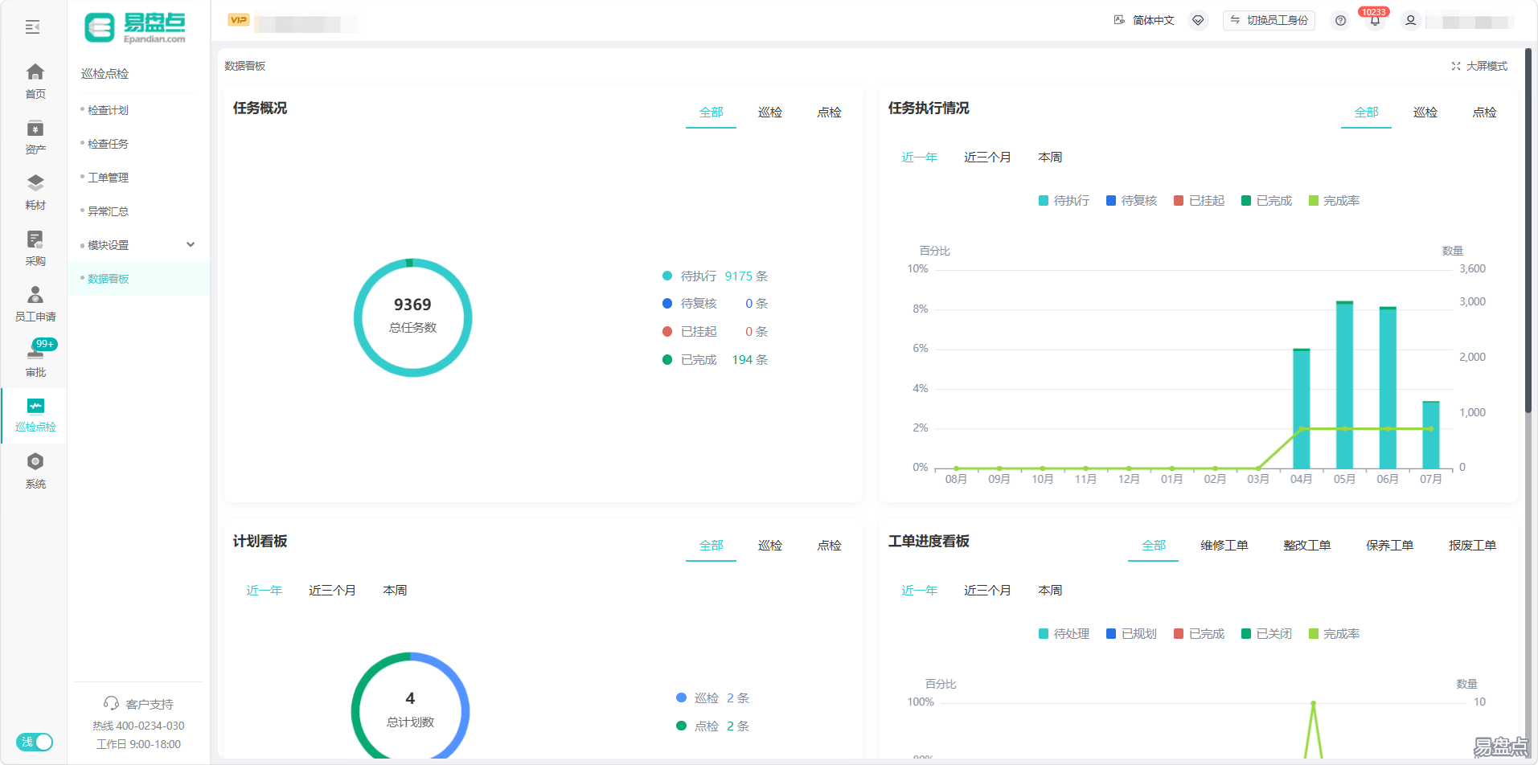The width and height of the screenshot is (1538, 765).
Task: Select 巡检 tab in 任务概况
Action: point(770,112)
